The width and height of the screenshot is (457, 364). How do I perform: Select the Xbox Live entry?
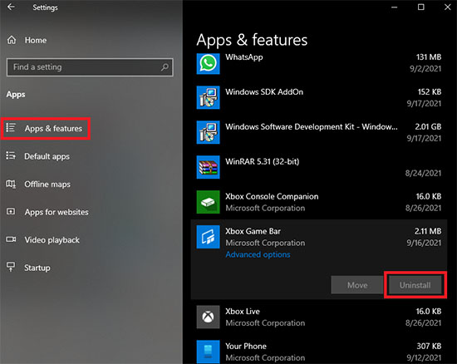tap(243, 312)
